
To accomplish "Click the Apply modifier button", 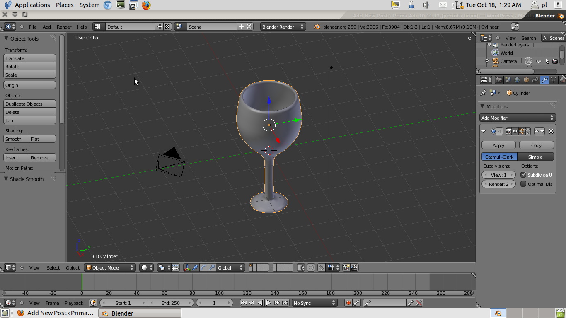I will [498, 145].
